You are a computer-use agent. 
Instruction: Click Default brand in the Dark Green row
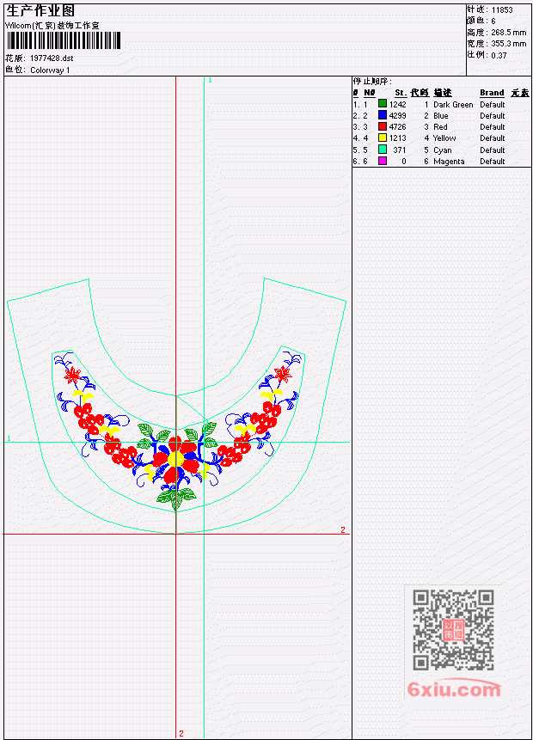[x=493, y=104]
